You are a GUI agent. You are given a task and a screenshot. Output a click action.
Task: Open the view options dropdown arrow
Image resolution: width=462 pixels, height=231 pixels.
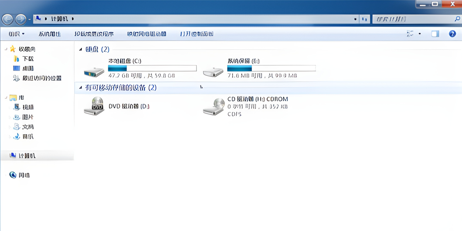coord(420,34)
